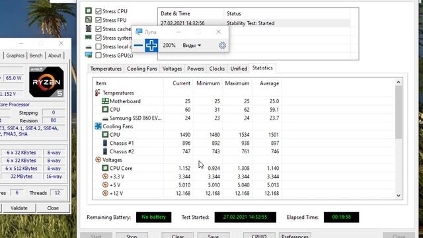
Task: Click statistics list scrollbar up arrow
Action: coord(399,82)
